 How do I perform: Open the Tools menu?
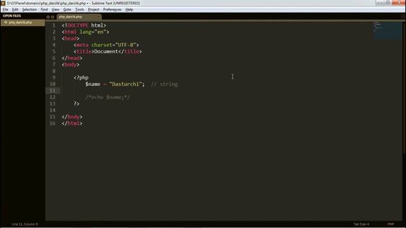[79, 9]
